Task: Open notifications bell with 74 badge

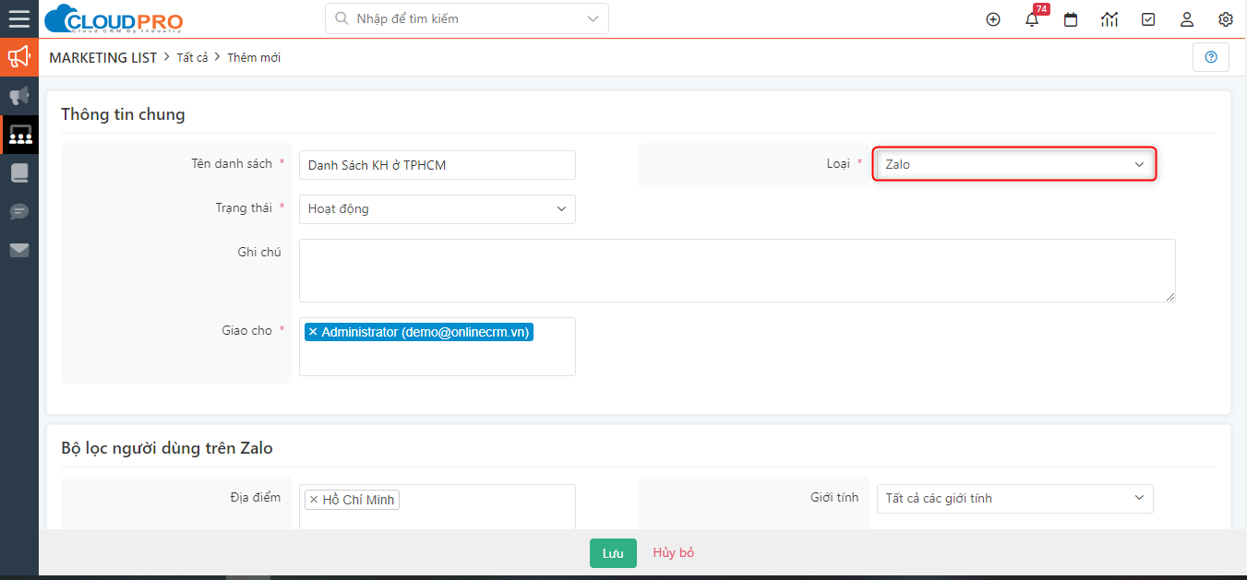Action: pos(1032,19)
